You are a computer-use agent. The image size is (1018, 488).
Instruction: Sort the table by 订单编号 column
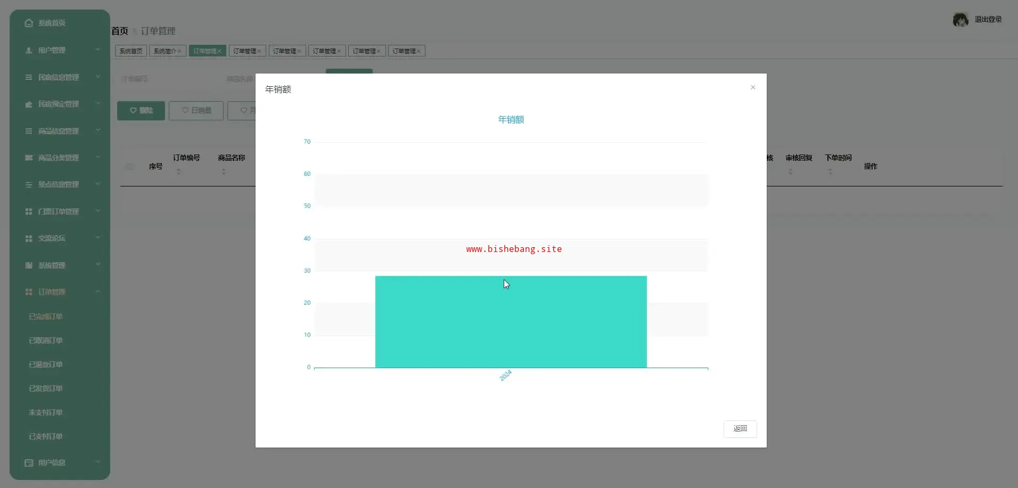point(179,172)
